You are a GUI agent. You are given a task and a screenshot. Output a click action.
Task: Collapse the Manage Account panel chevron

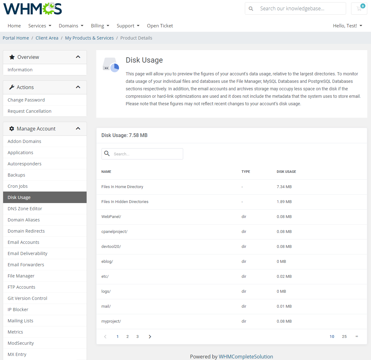click(x=78, y=128)
